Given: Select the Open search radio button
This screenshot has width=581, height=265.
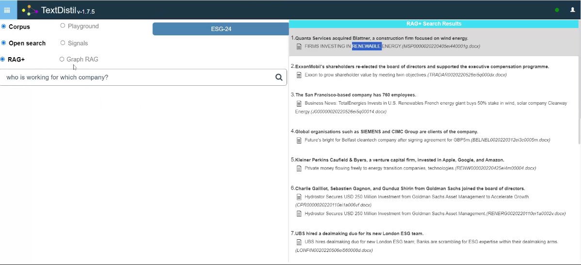Looking at the screenshot, I should 4,43.
